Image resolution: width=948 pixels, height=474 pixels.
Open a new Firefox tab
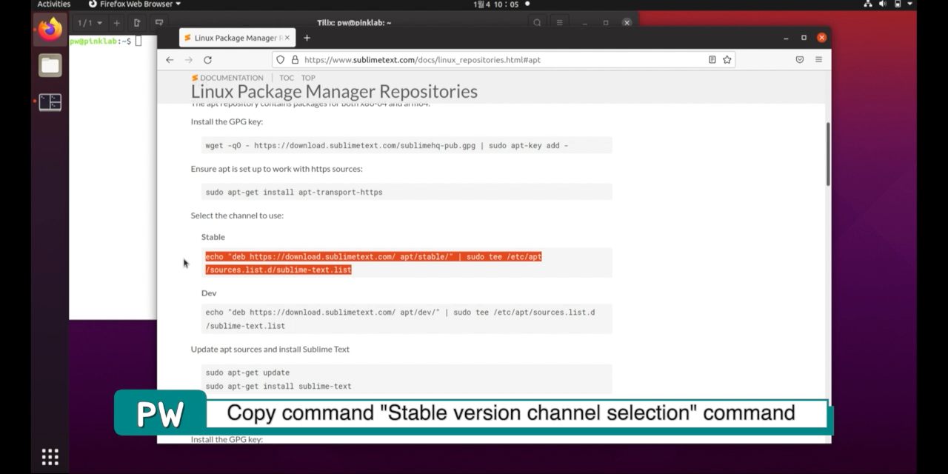pyautogui.click(x=307, y=38)
